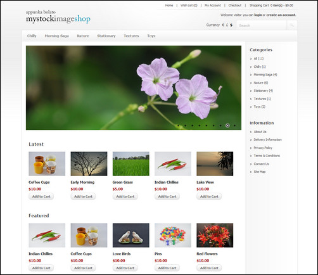Image resolution: width=318 pixels, height=275 pixels.
Task: Open the Red Flowers thumbnail
Action: (x=215, y=235)
